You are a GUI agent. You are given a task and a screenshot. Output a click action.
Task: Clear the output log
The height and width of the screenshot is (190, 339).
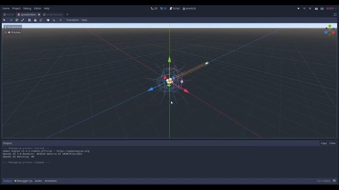pos(332,143)
